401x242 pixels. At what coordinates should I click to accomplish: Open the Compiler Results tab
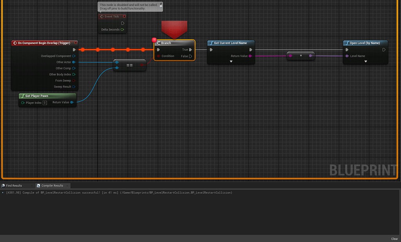click(52, 186)
